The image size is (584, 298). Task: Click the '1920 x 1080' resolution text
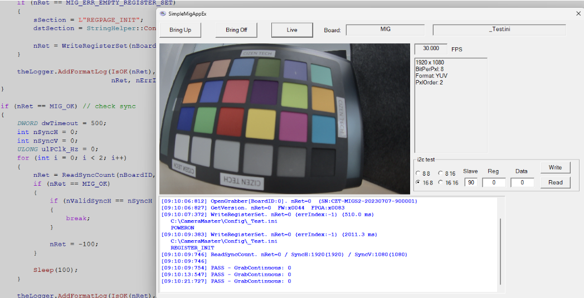click(430, 62)
